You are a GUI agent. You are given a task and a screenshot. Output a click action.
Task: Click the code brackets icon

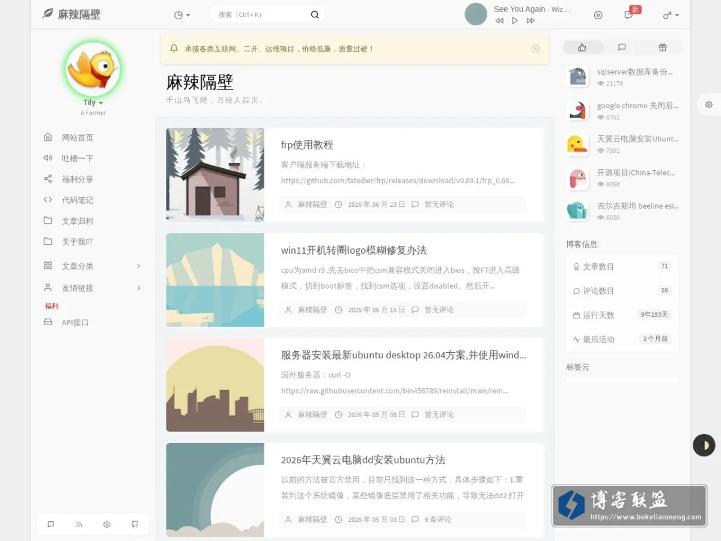(48, 200)
